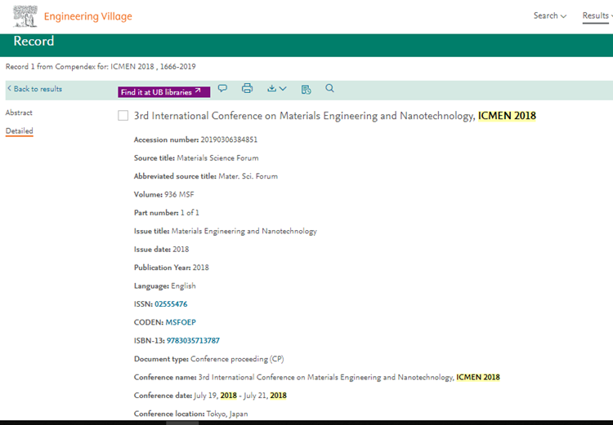
Task: Expand the Search dropdown menu
Action: point(550,15)
